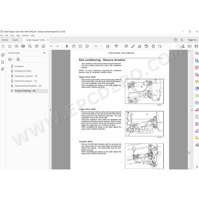Click the lower drive shaft diagram
The width and height of the screenshot is (199, 199).
[144, 124]
